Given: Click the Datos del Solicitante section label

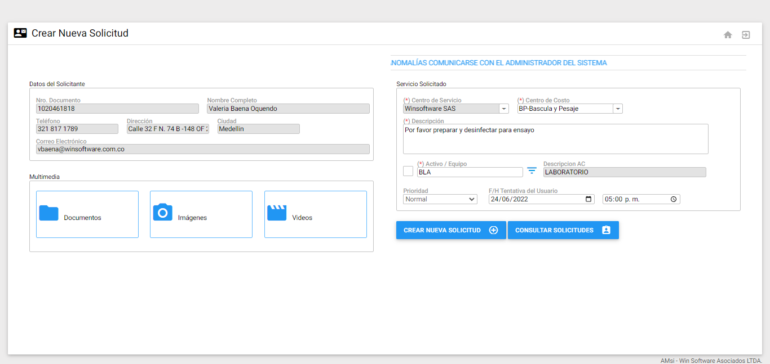Looking at the screenshot, I should coord(57,84).
